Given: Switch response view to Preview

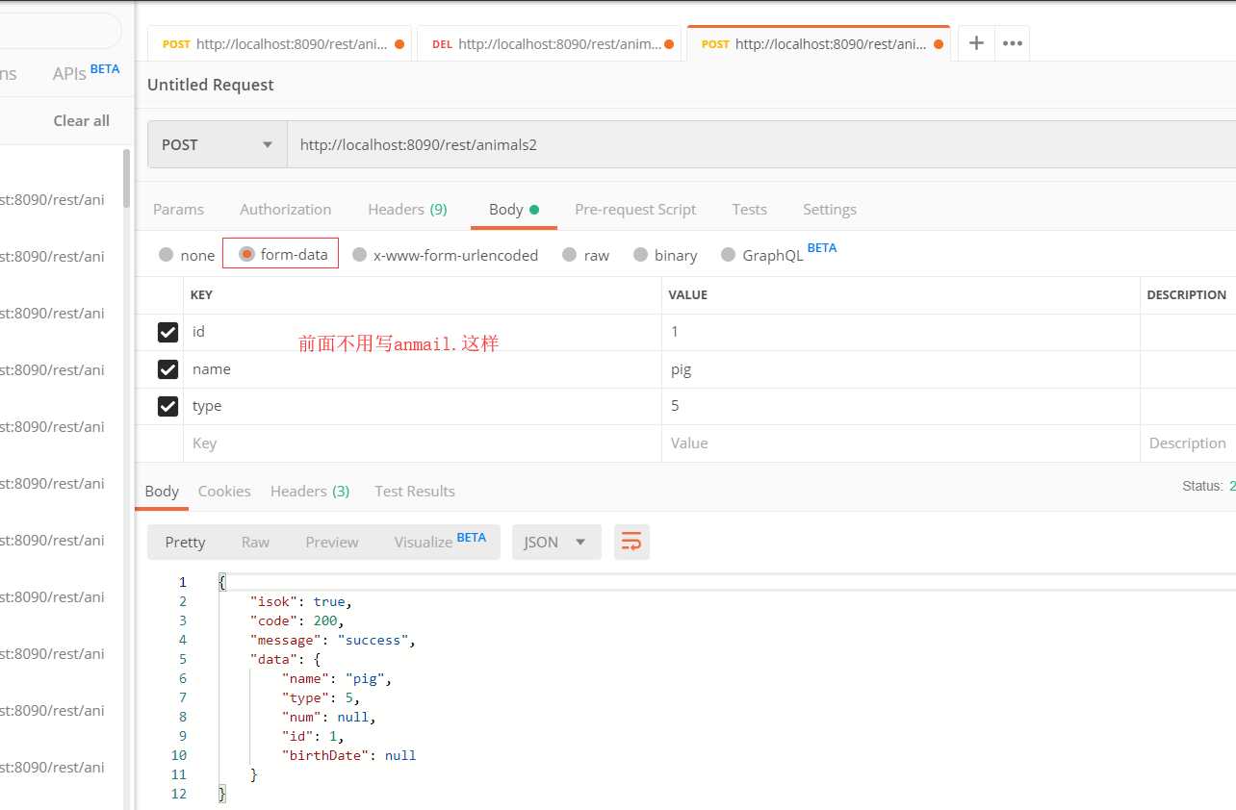Looking at the screenshot, I should [x=332, y=542].
